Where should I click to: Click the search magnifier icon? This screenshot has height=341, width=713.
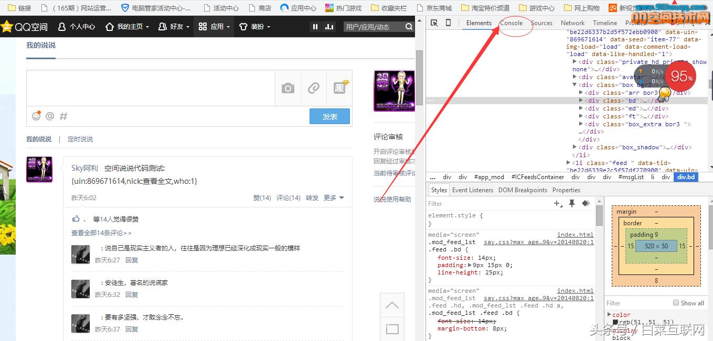click(409, 27)
